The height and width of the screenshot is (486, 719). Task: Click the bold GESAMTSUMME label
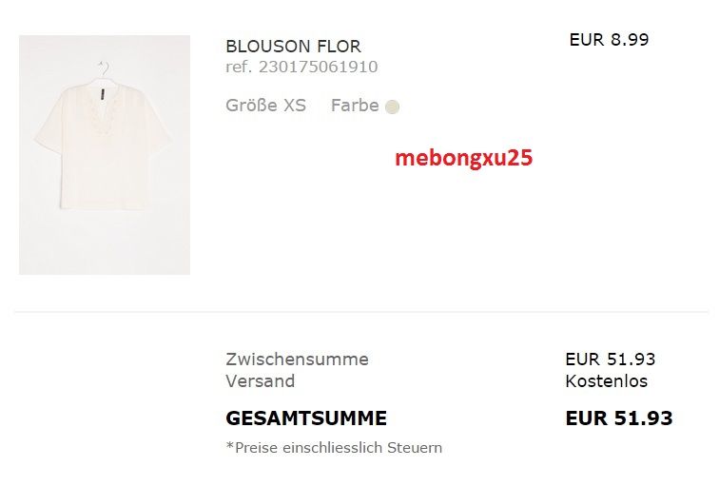pyautogui.click(x=306, y=418)
